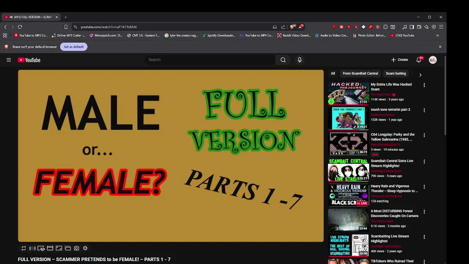Toggle the hide-screen eye icon under player
The height and width of the screenshot is (264, 469).
pyautogui.click(x=41, y=248)
